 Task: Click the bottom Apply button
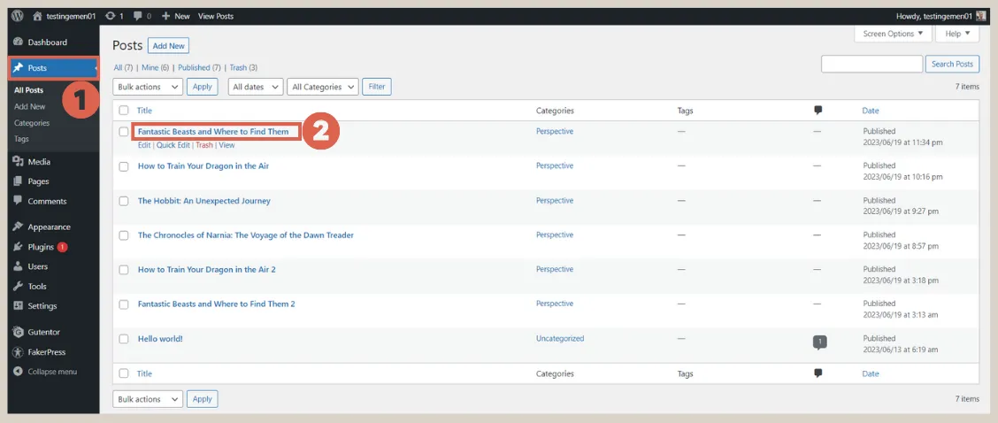click(x=202, y=399)
